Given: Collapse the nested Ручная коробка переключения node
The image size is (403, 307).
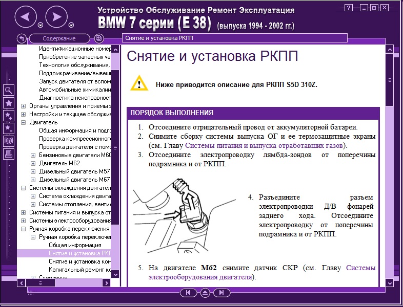Looking at the screenshot, I should click(x=33, y=237).
